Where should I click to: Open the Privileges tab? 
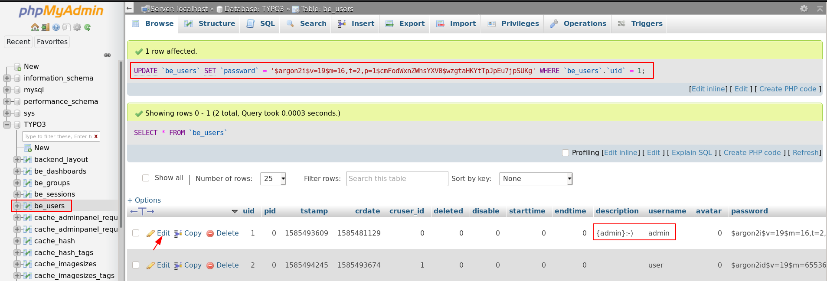(513, 24)
